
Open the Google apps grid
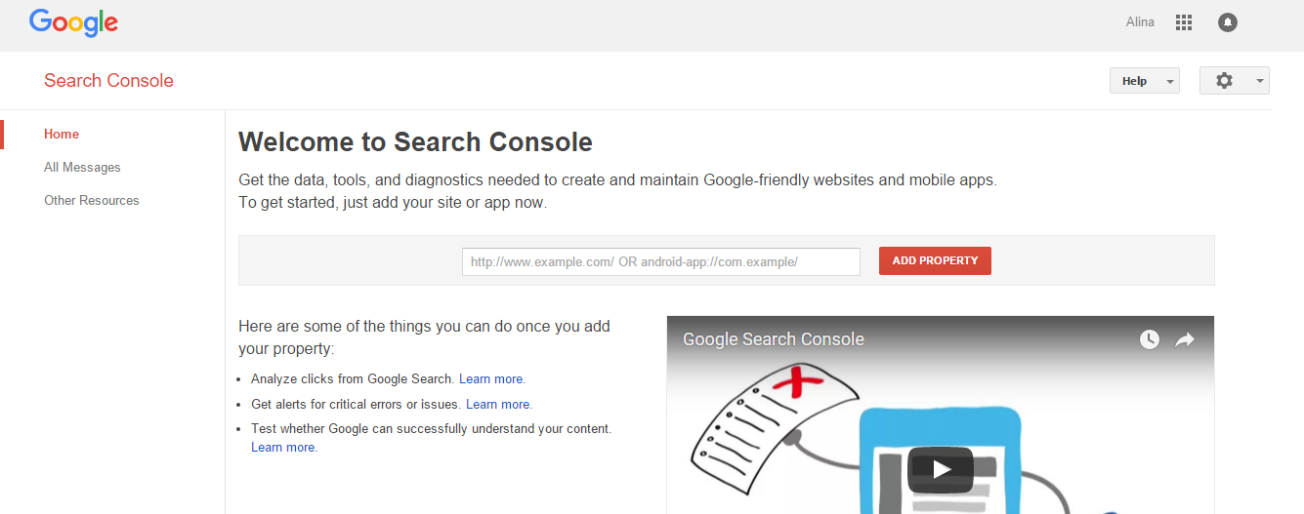pos(1184,22)
